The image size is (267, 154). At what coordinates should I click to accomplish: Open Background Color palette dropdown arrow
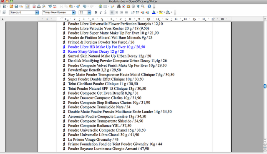(x=171, y=12)
